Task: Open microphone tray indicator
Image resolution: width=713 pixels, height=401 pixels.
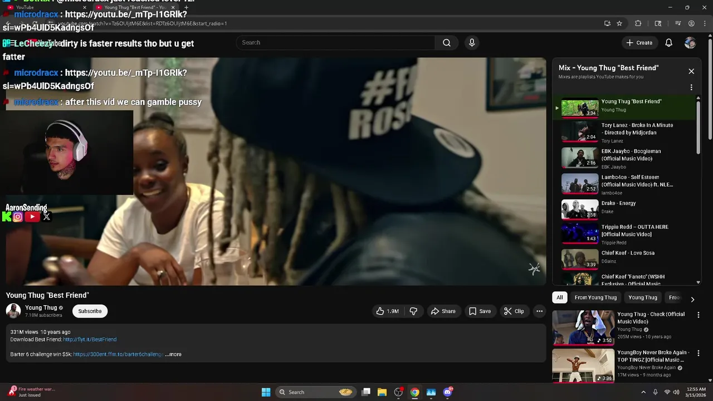Action: pos(655,392)
